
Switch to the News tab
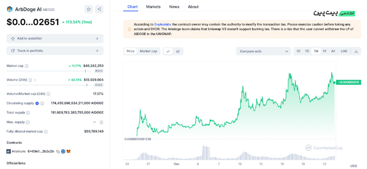(x=174, y=7)
